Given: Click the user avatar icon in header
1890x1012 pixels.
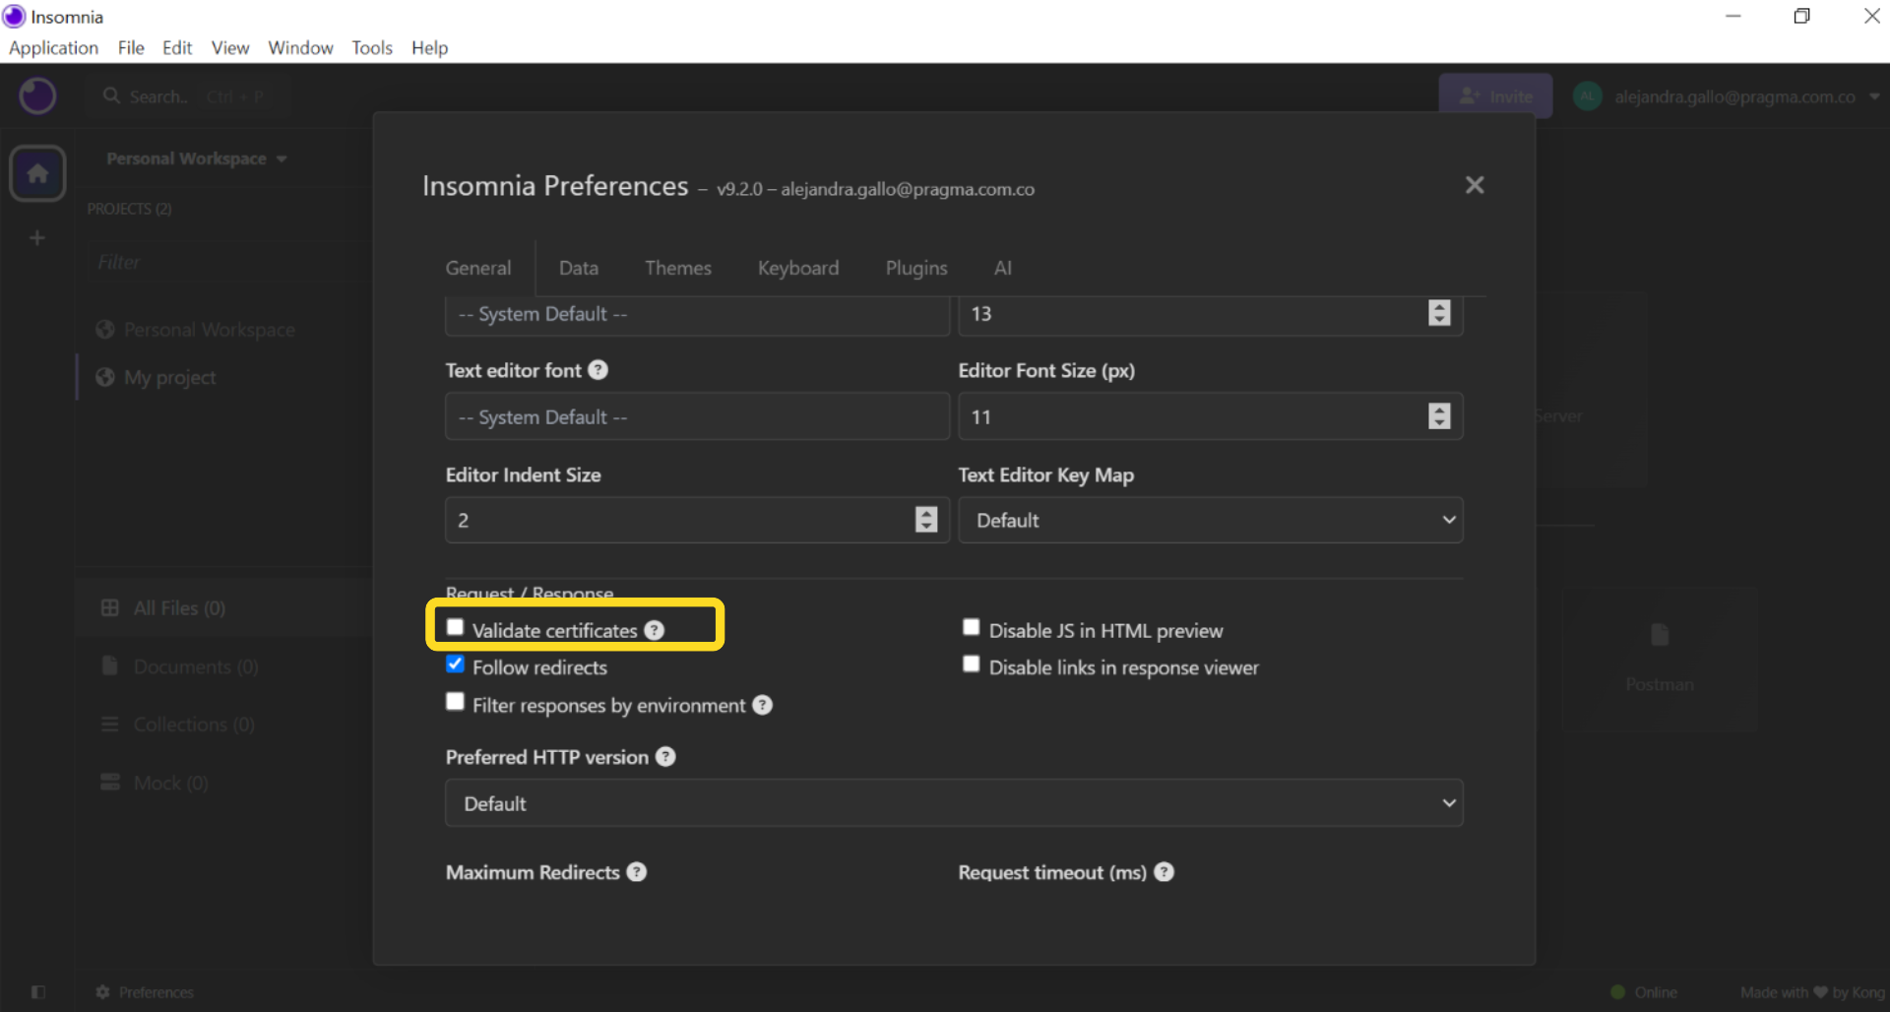Looking at the screenshot, I should (1587, 96).
